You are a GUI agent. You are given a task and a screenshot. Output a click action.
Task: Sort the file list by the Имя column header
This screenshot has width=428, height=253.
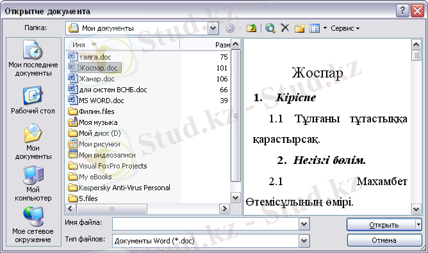point(122,45)
